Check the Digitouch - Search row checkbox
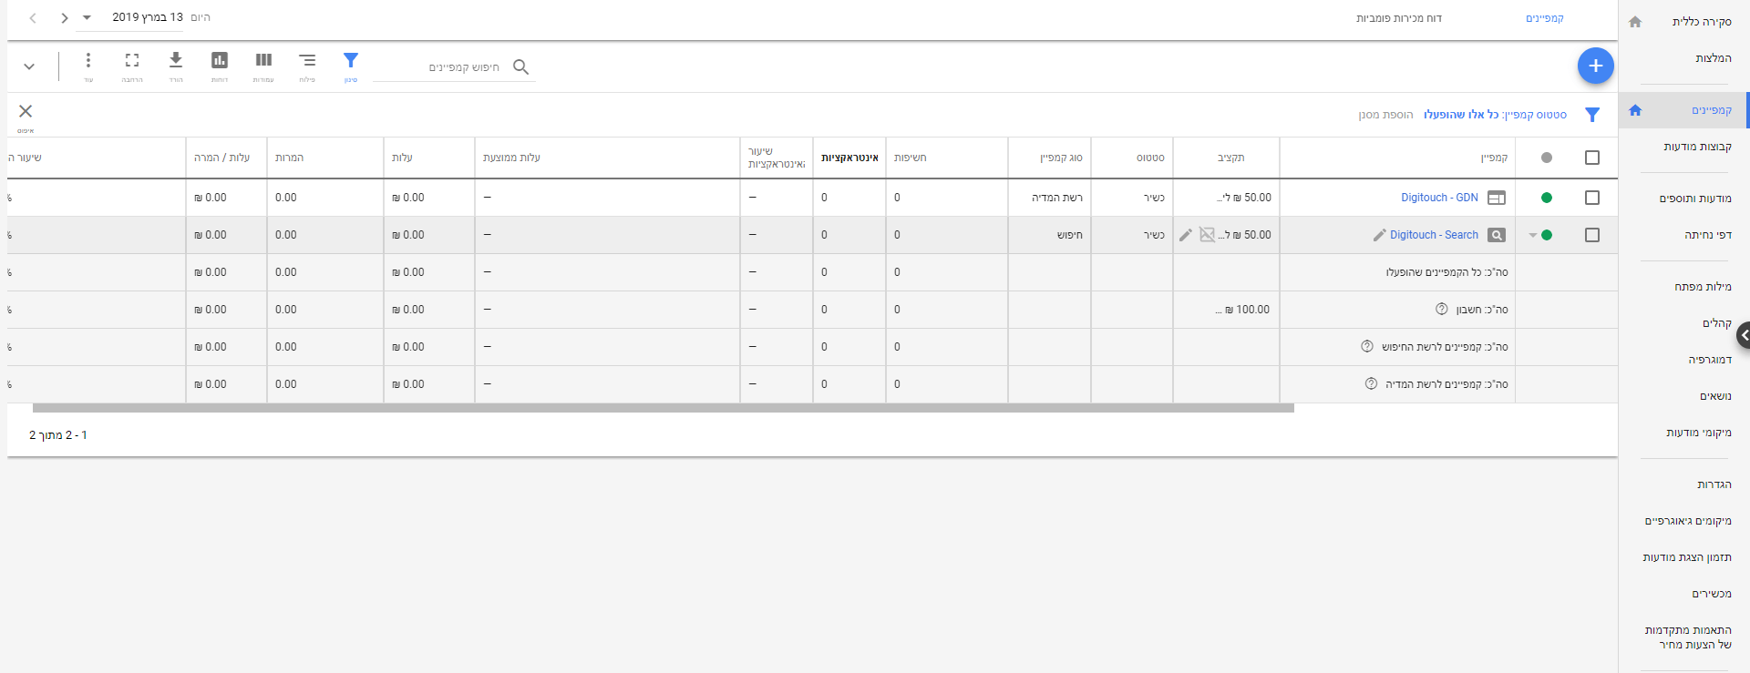 click(x=1592, y=235)
